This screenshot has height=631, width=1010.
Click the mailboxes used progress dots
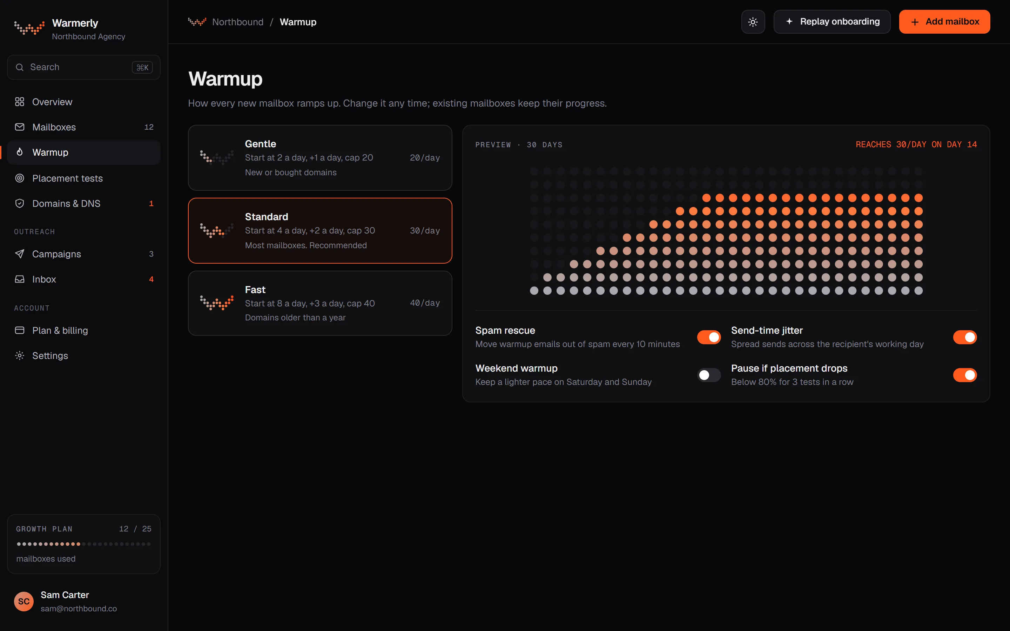(83, 544)
